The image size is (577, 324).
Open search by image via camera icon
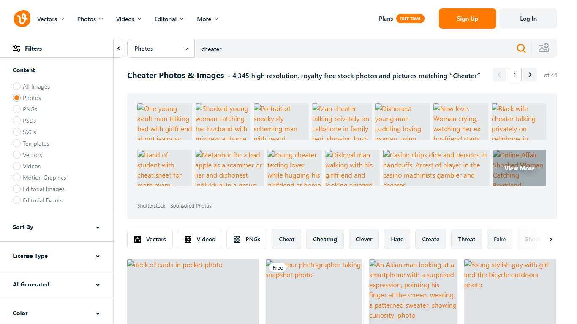(x=544, y=48)
